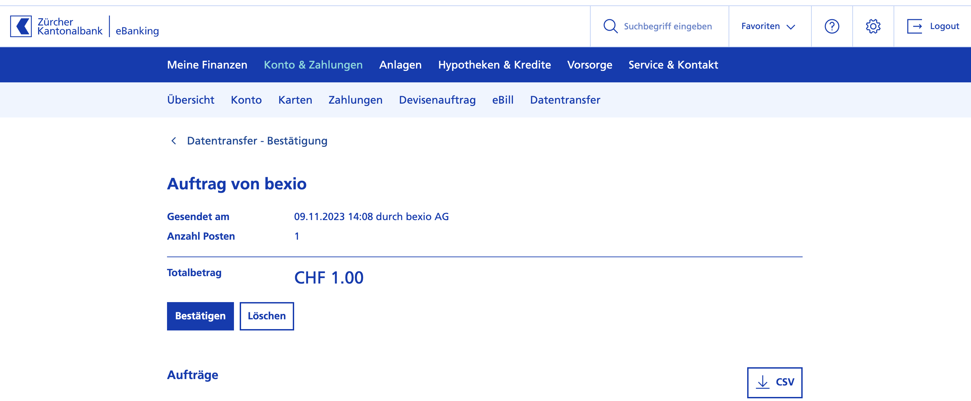Screen dimensions: 971x401
Task: Click the Bestätigen button
Action: (x=200, y=316)
